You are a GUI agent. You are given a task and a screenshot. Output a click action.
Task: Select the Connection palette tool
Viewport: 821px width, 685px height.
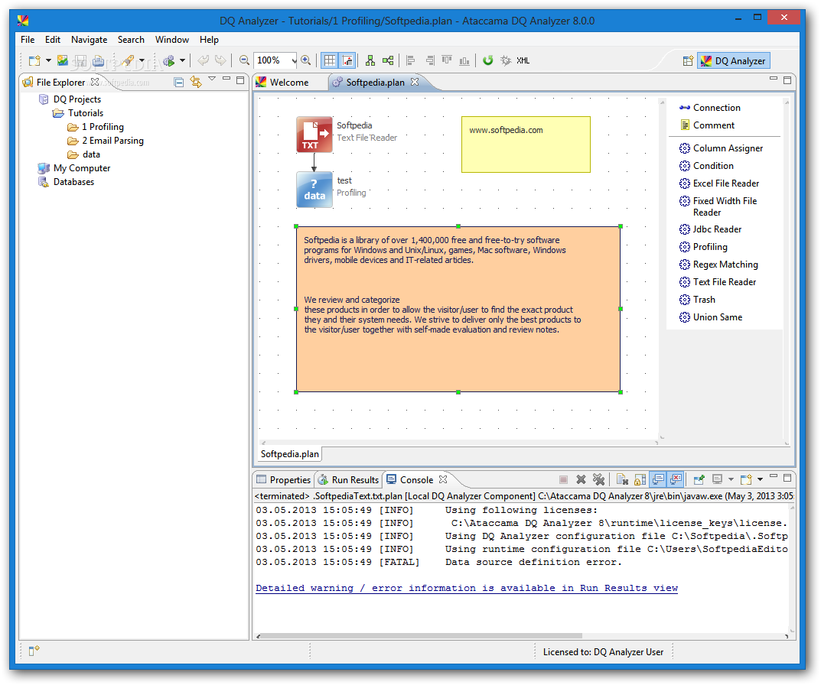[710, 108]
